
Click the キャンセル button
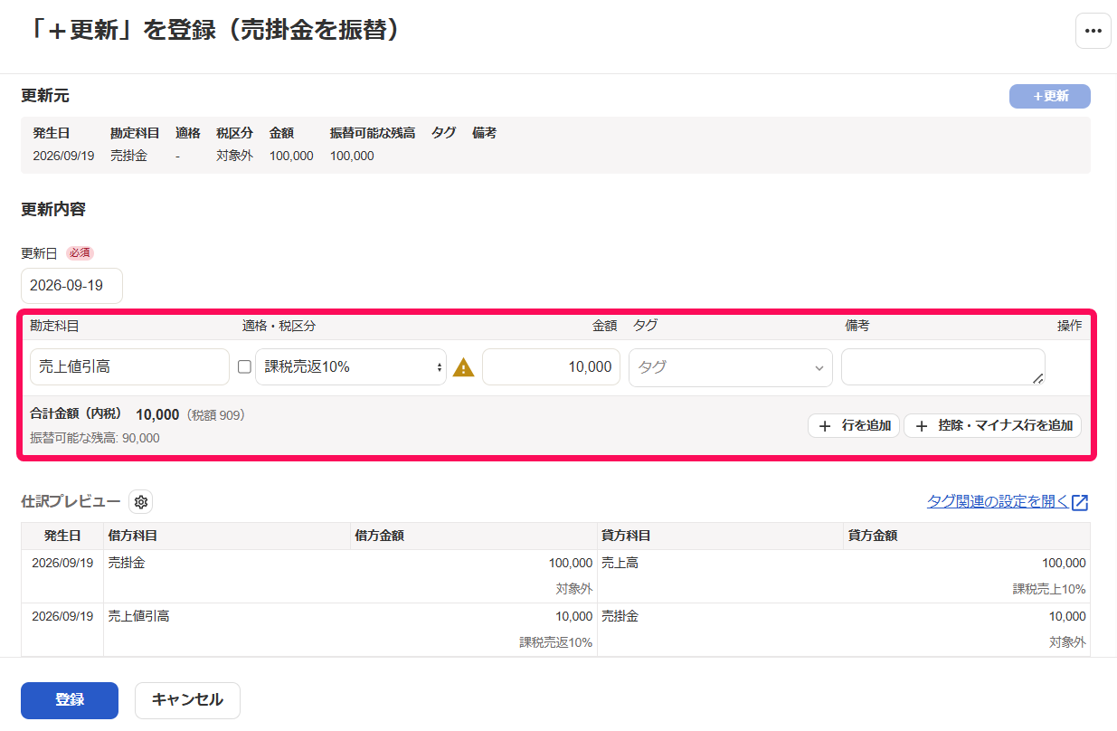[187, 700]
